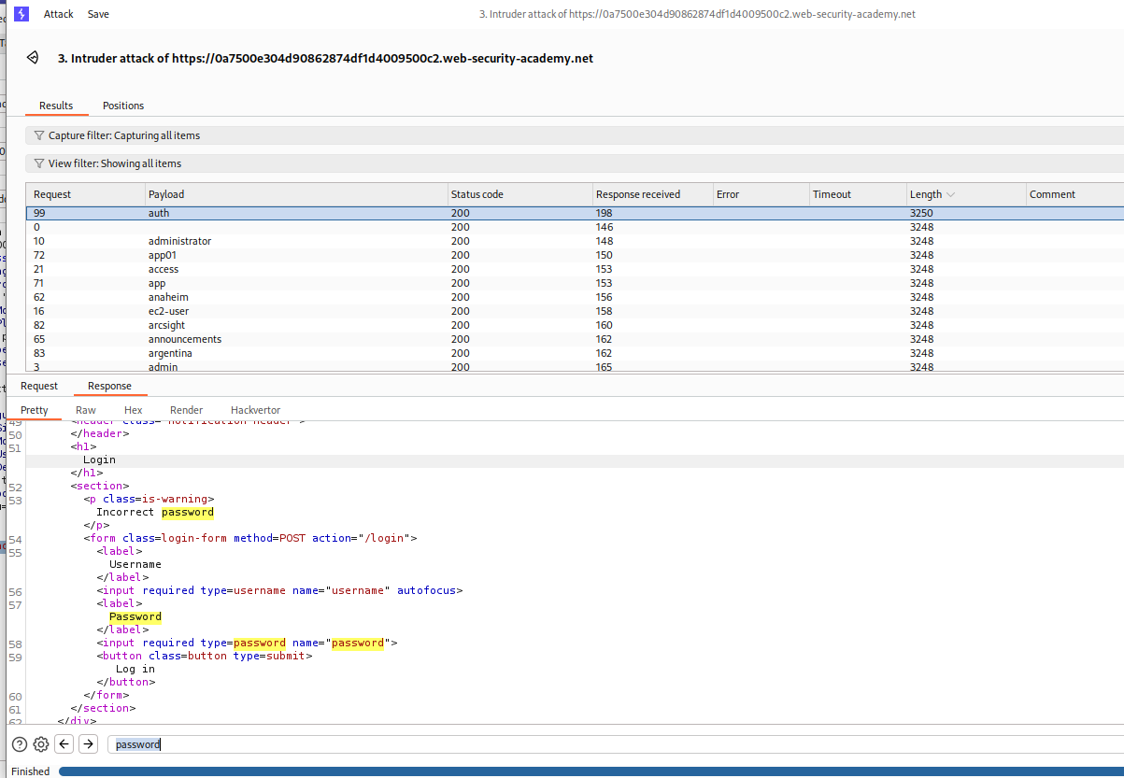Sort by Status code column header
This screenshot has width=1124, height=778.
click(x=477, y=194)
